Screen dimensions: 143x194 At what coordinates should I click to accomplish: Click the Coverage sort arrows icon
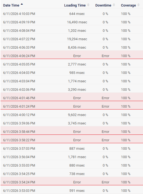tap(138, 5)
